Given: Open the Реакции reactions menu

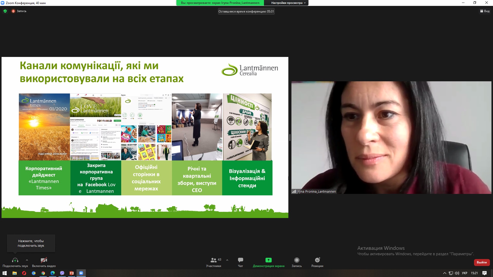Looking at the screenshot, I should (317, 260).
